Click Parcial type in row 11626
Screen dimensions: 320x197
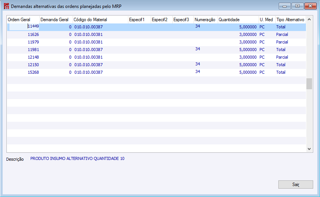(282, 34)
